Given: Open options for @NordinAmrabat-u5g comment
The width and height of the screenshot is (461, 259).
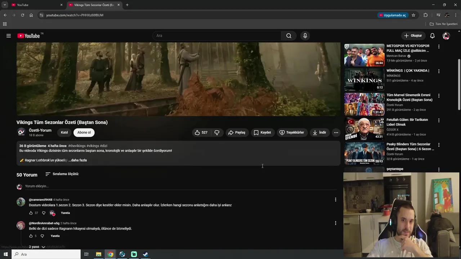Looking at the screenshot, I should click(x=335, y=223).
